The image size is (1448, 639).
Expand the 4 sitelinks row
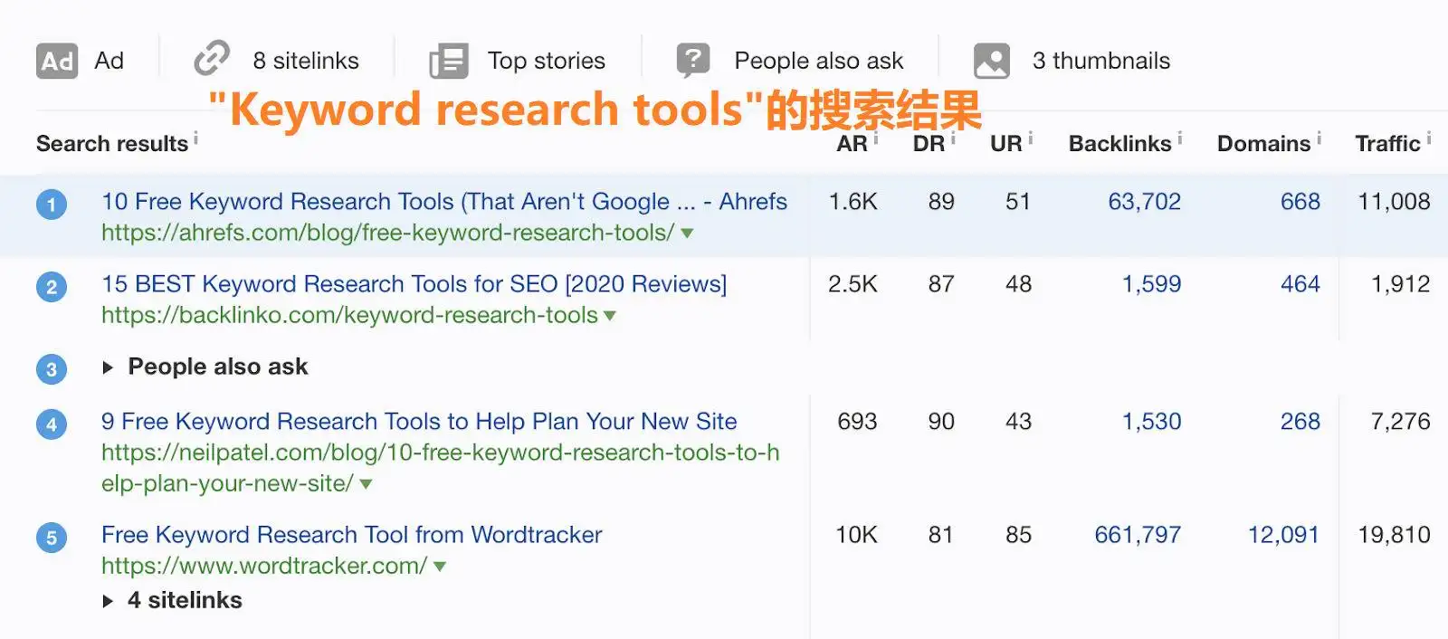pyautogui.click(x=109, y=601)
